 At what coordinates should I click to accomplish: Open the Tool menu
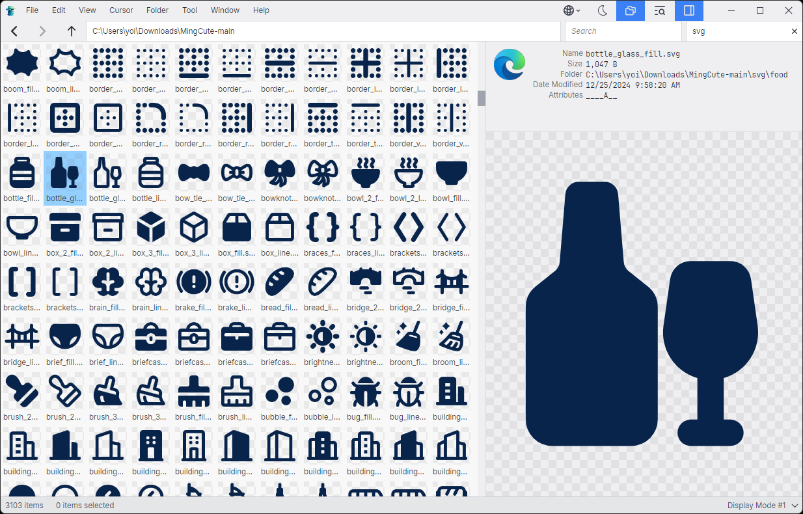click(x=190, y=10)
